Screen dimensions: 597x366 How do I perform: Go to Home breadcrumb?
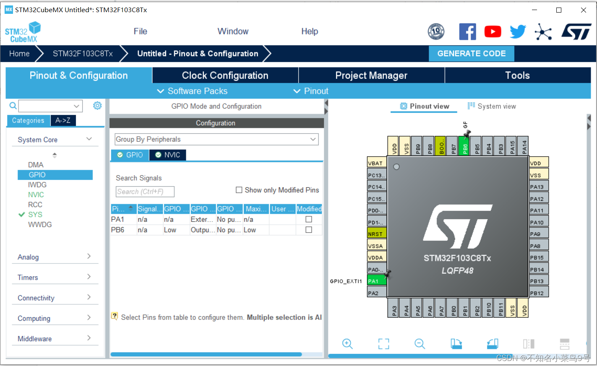[19, 54]
